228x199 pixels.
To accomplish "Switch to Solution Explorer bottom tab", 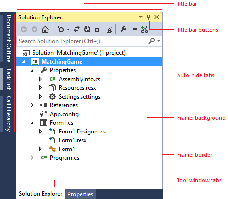I will pyautogui.click(x=40, y=194).
